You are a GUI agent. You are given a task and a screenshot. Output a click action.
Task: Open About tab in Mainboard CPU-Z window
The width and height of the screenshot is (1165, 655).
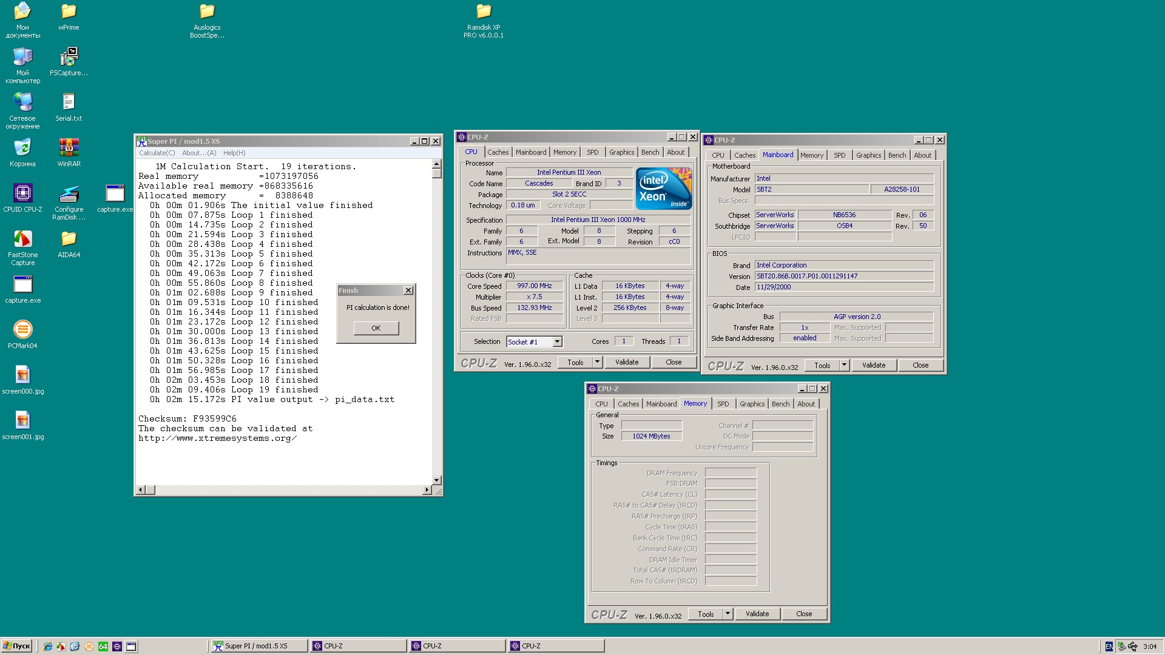point(922,155)
